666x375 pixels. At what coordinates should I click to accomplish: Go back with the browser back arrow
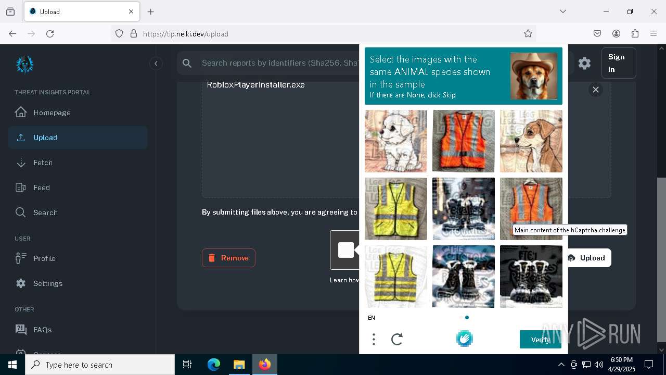tap(12, 33)
